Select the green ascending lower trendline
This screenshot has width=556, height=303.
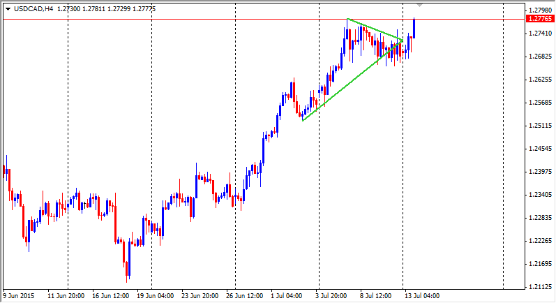coord(352,80)
